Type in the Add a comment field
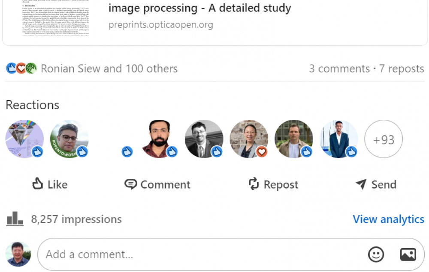The image size is (429, 272). click(x=202, y=254)
